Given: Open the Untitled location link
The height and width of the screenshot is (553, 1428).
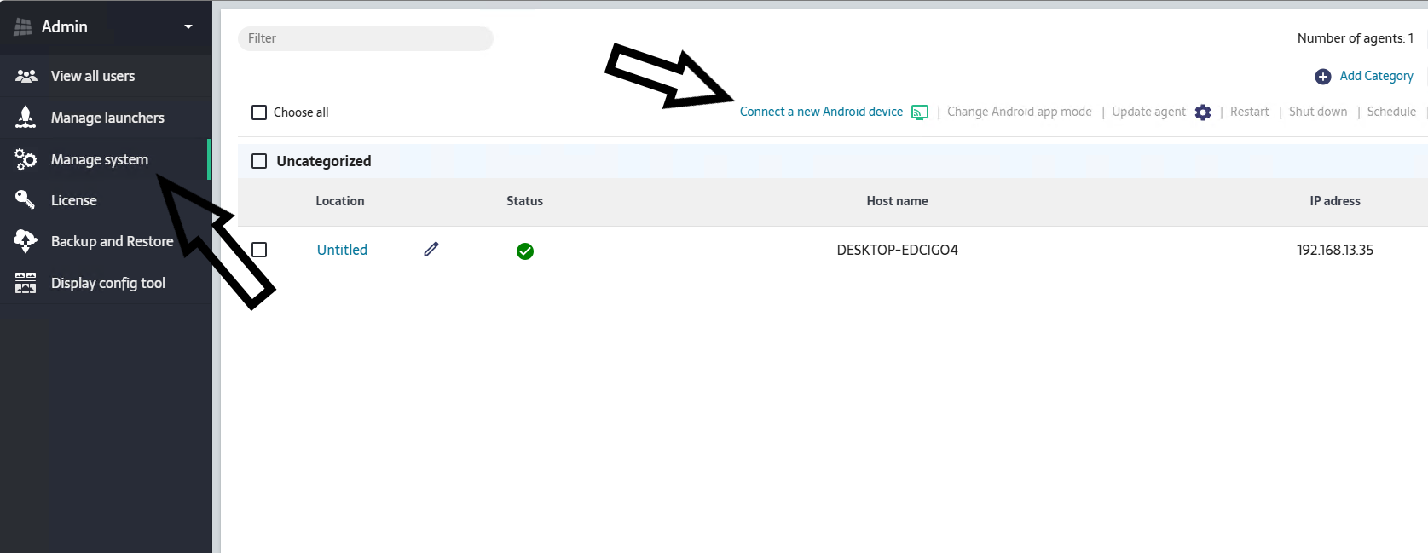Looking at the screenshot, I should [342, 250].
